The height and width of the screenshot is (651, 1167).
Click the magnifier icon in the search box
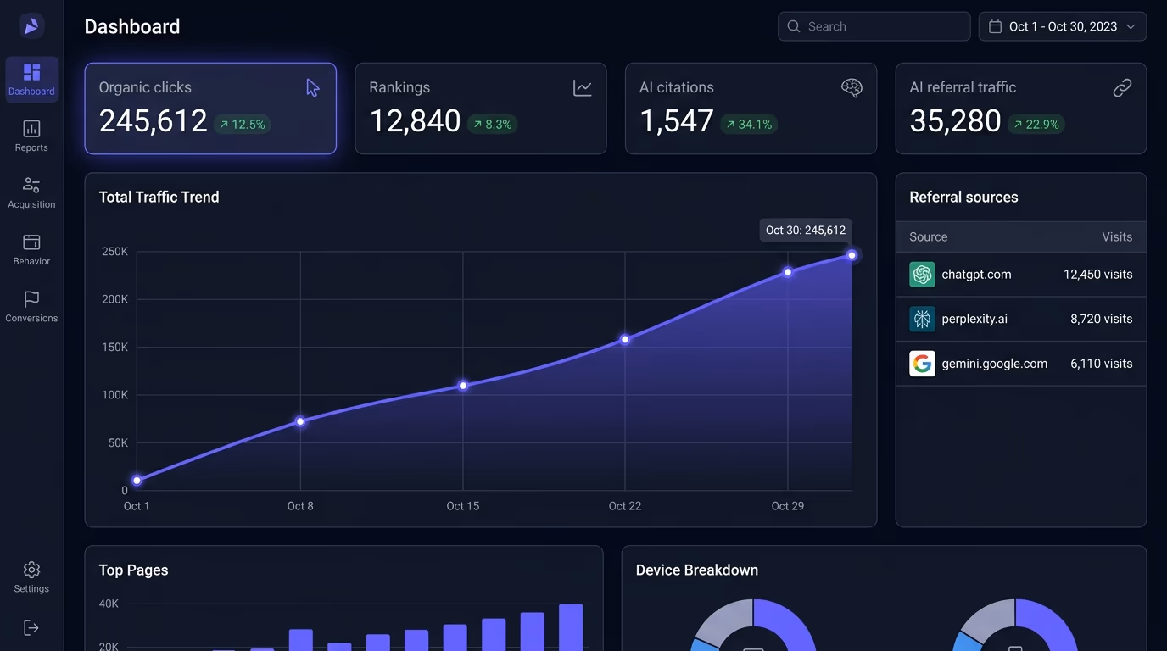[794, 26]
